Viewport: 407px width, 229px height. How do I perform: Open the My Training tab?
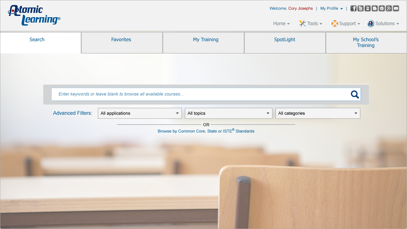[x=206, y=40]
